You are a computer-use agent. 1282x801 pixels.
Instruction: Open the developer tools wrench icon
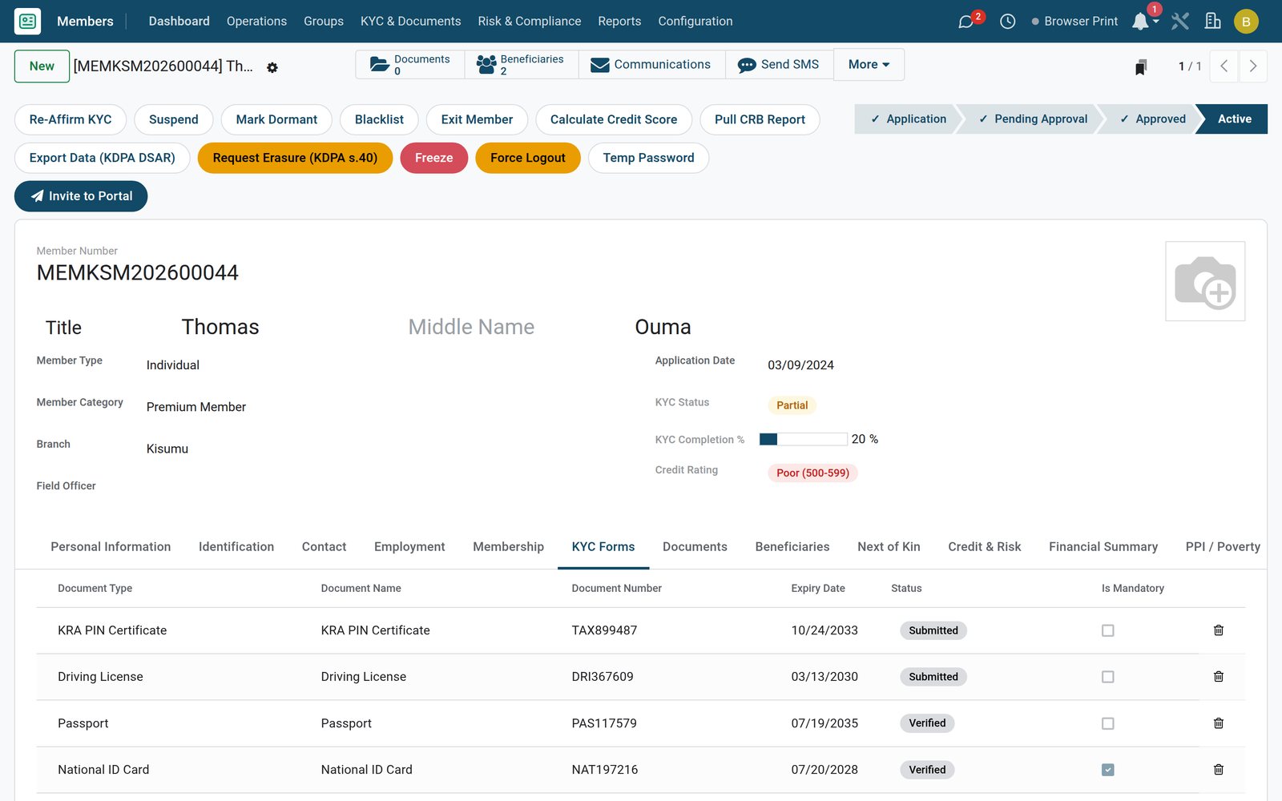tap(1179, 22)
